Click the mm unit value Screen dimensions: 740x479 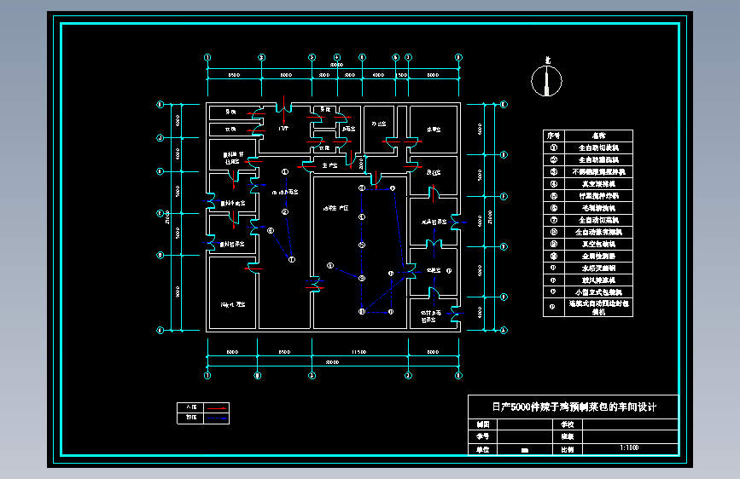pyautogui.click(x=524, y=450)
